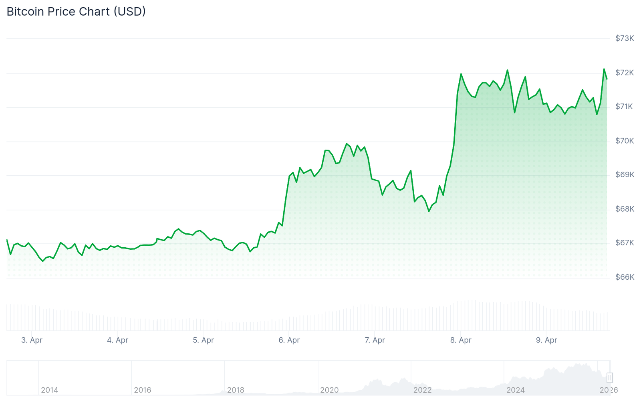The height and width of the screenshot is (405, 641).
Task: Click the 2016 label in the range navigator
Action: (x=143, y=390)
